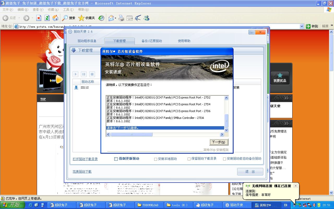The image size is (334, 209).
Task: Select the SX11S driver row name
Action: click(85, 88)
